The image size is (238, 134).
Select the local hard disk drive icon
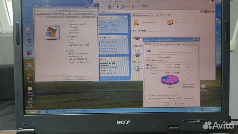click(137, 38)
